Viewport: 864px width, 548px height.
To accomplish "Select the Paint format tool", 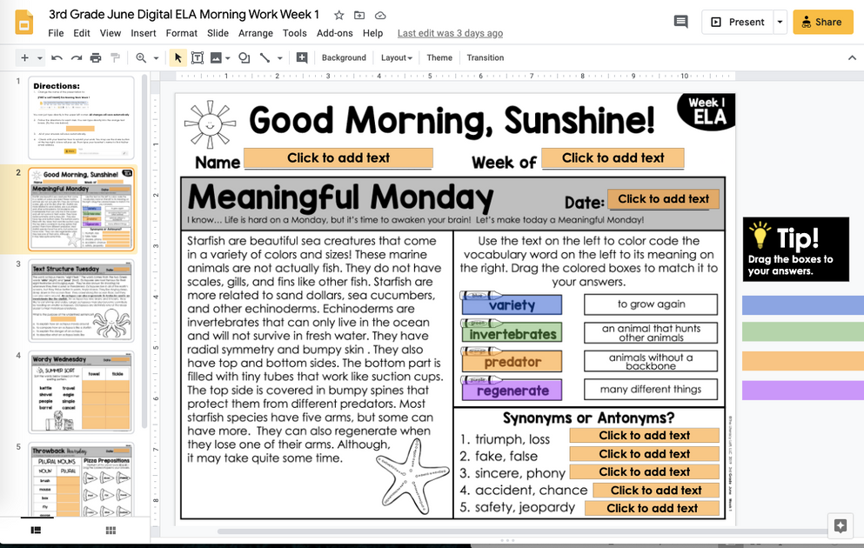I will 113,57.
